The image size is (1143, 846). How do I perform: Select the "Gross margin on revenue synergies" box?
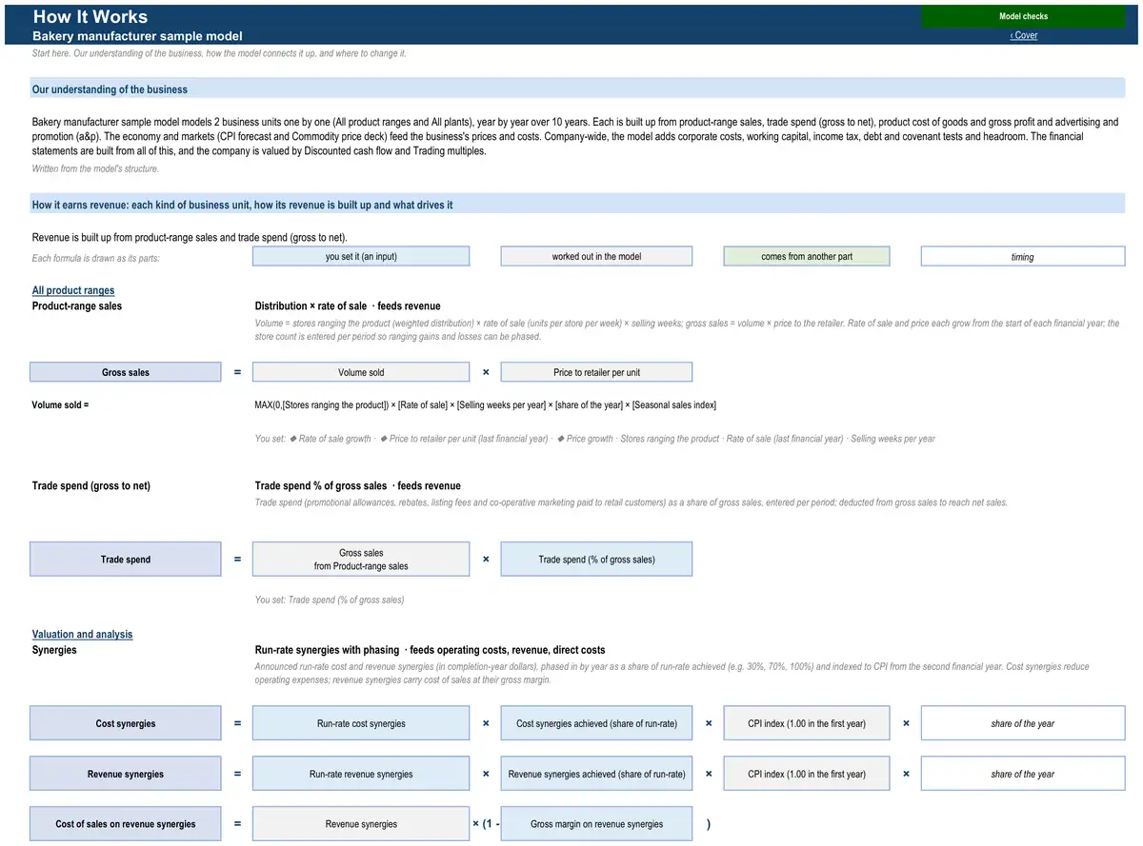pos(596,824)
